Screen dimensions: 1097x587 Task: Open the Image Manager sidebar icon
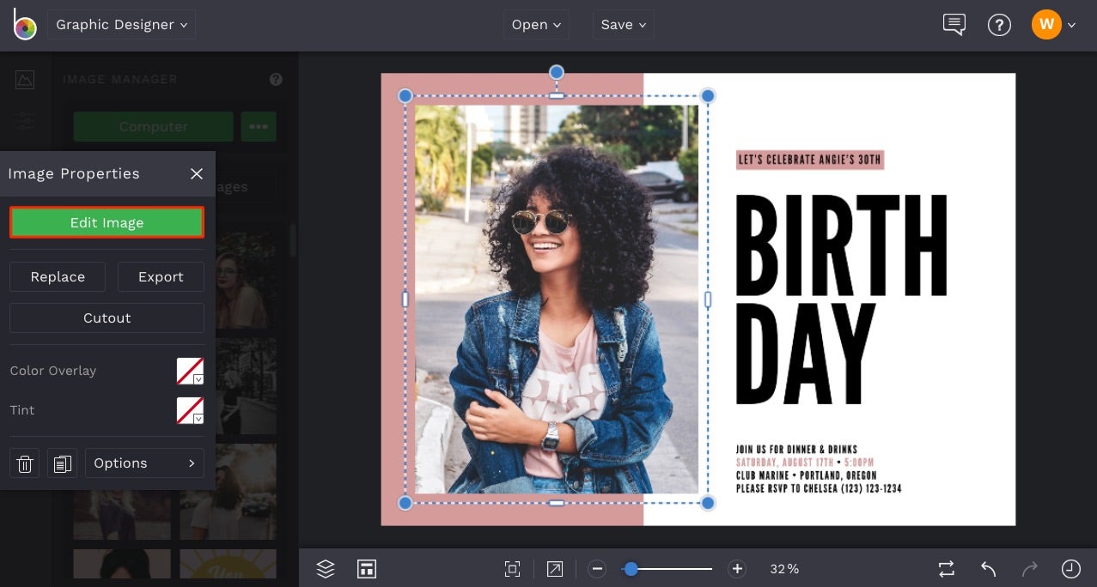pyautogui.click(x=25, y=79)
